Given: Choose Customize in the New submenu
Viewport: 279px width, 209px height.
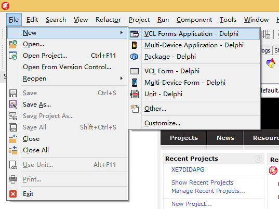Looking at the screenshot, I should point(194,123).
